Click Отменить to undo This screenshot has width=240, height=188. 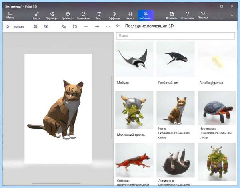[x=187, y=16]
